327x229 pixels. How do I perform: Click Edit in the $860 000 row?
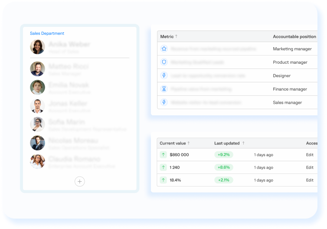coord(310,155)
